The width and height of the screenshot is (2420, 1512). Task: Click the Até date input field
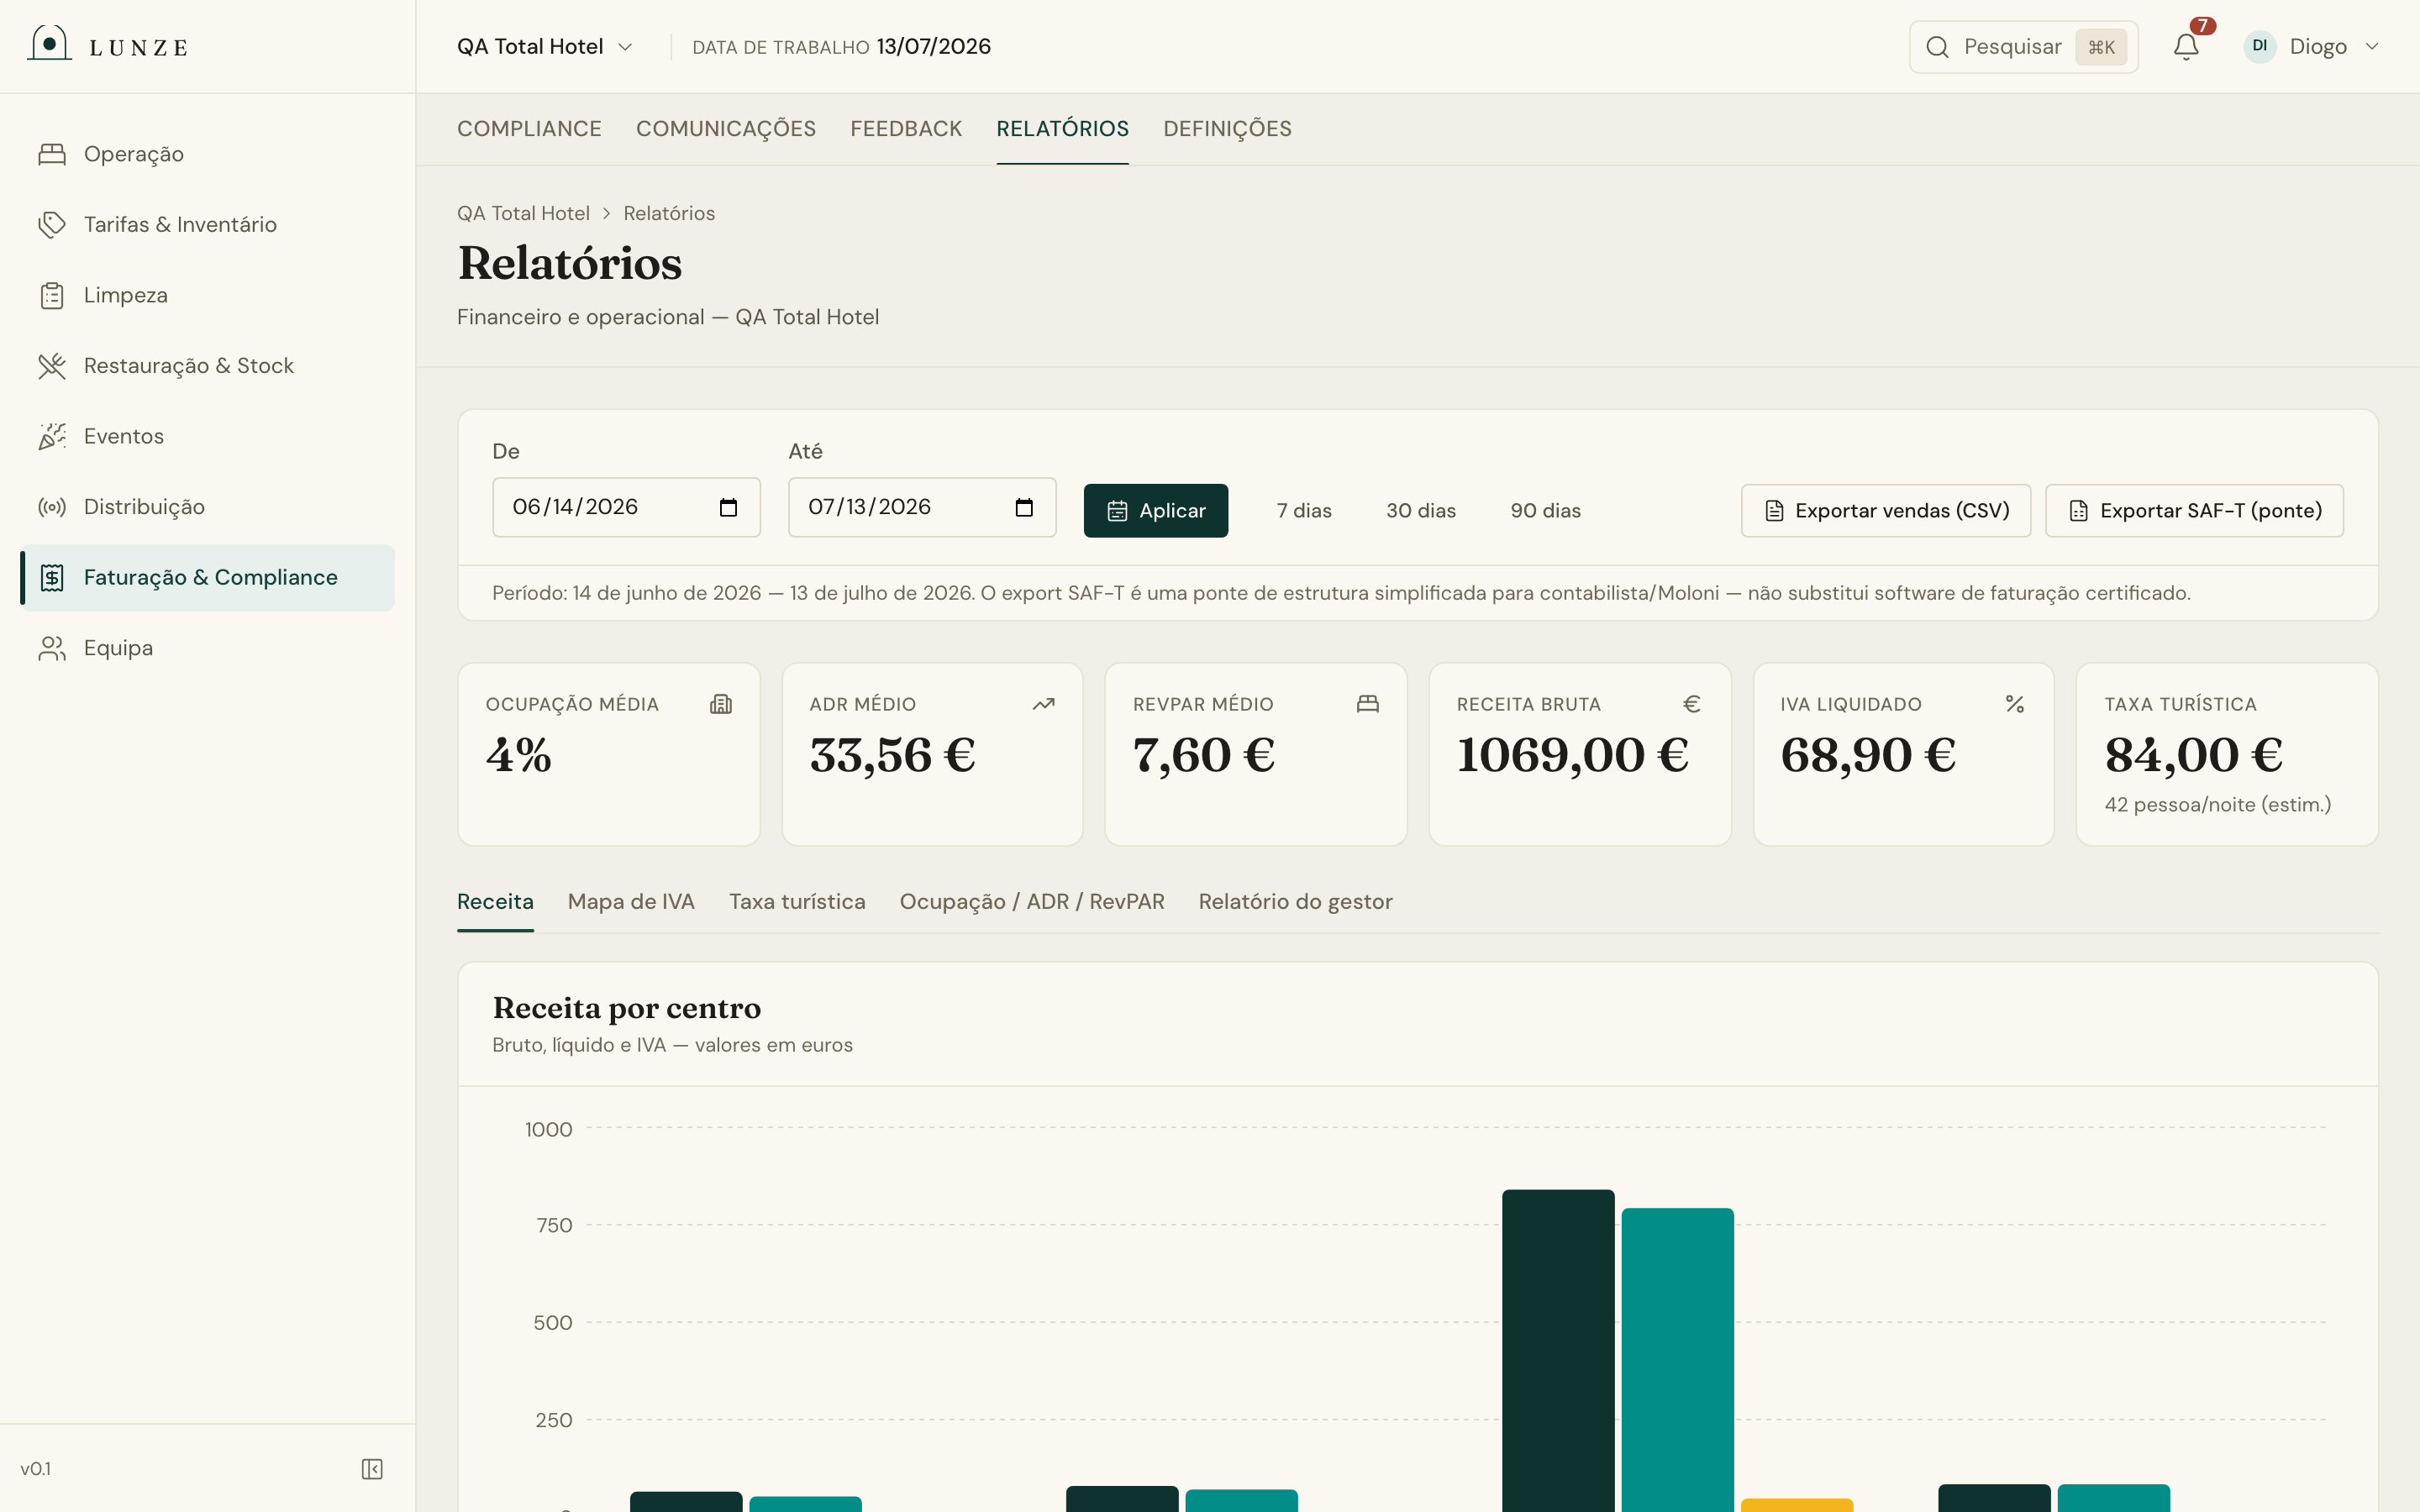click(x=922, y=507)
